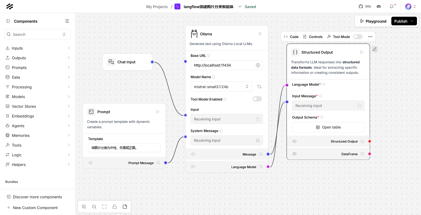
Task: Expand the Processing category
Action: [x=38, y=87]
